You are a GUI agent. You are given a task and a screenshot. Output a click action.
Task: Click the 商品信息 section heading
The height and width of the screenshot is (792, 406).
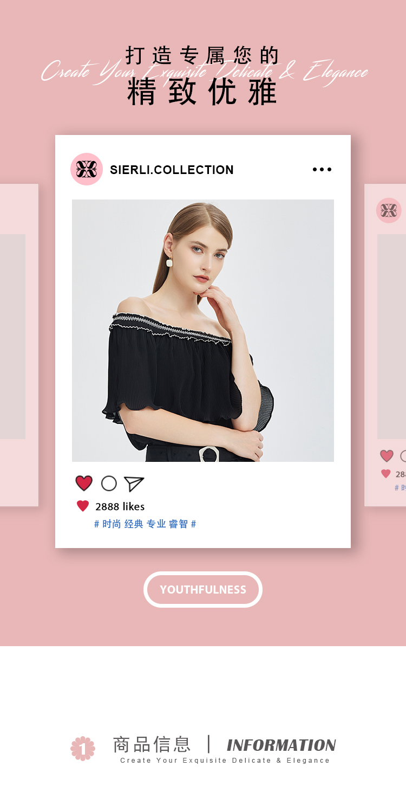[x=152, y=744]
